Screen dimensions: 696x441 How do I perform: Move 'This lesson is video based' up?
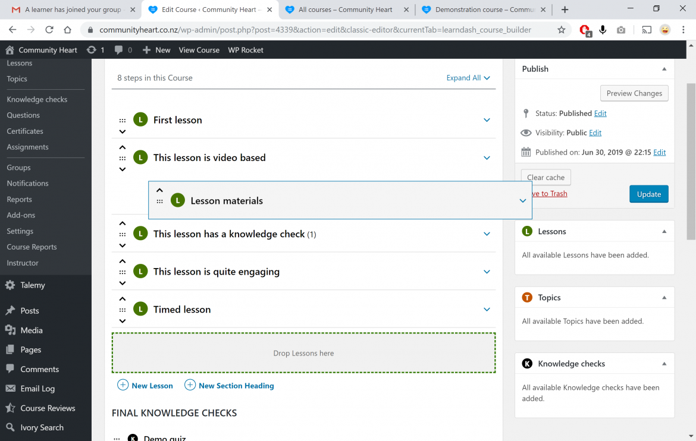pyautogui.click(x=123, y=147)
